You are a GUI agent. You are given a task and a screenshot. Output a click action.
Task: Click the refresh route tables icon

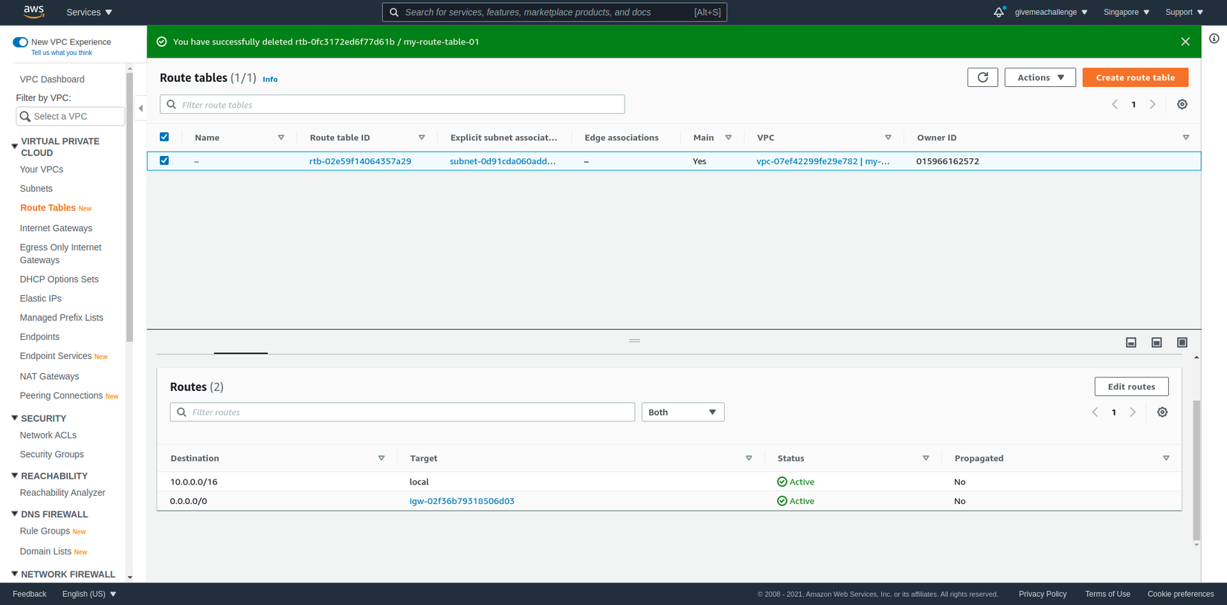point(982,77)
